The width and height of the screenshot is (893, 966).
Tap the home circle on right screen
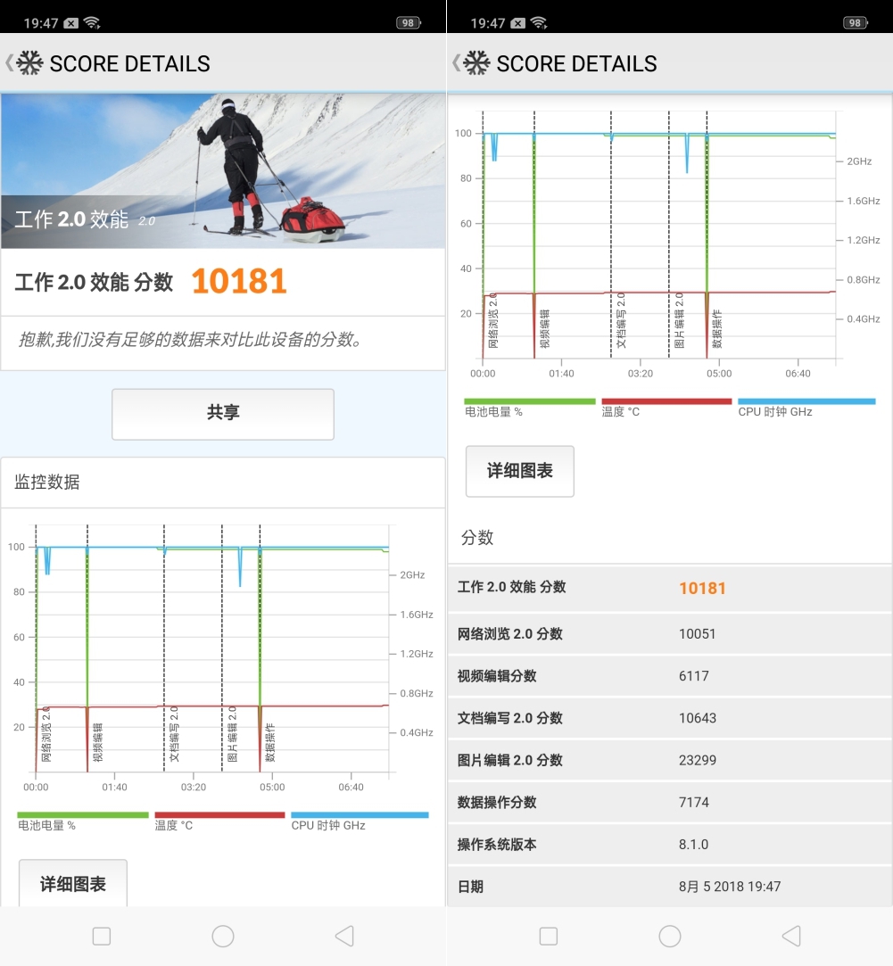670,937
